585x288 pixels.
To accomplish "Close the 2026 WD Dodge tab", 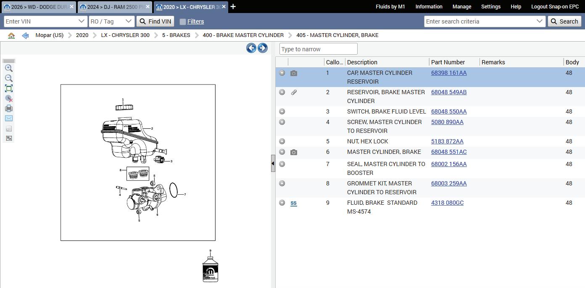I will pyautogui.click(x=72, y=7).
